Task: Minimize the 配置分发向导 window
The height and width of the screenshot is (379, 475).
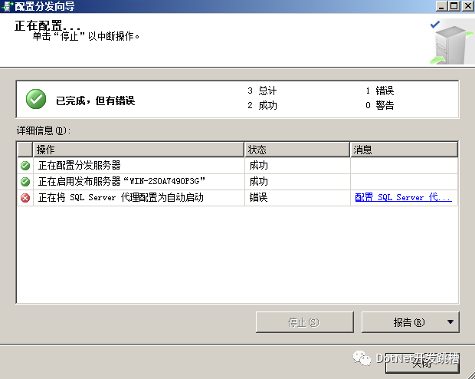Action: pyautogui.click(x=441, y=6)
